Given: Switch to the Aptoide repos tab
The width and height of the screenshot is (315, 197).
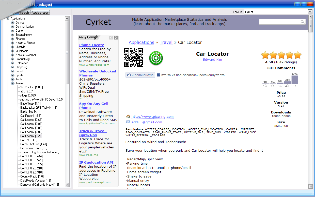Looking at the screenshot, I should click(40, 12).
